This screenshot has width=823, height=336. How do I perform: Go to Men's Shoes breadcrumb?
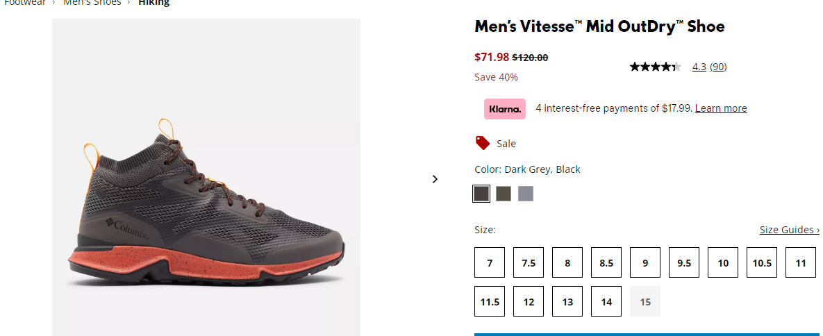click(92, 3)
